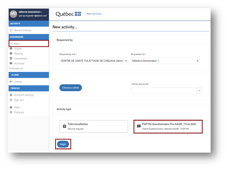
Task: Click the Completed checkmark icon
Action: pos(11,59)
